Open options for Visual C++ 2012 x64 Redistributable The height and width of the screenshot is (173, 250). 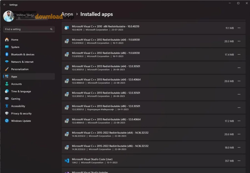239,41
